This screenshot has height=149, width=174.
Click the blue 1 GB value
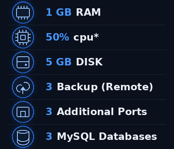tap(59, 12)
